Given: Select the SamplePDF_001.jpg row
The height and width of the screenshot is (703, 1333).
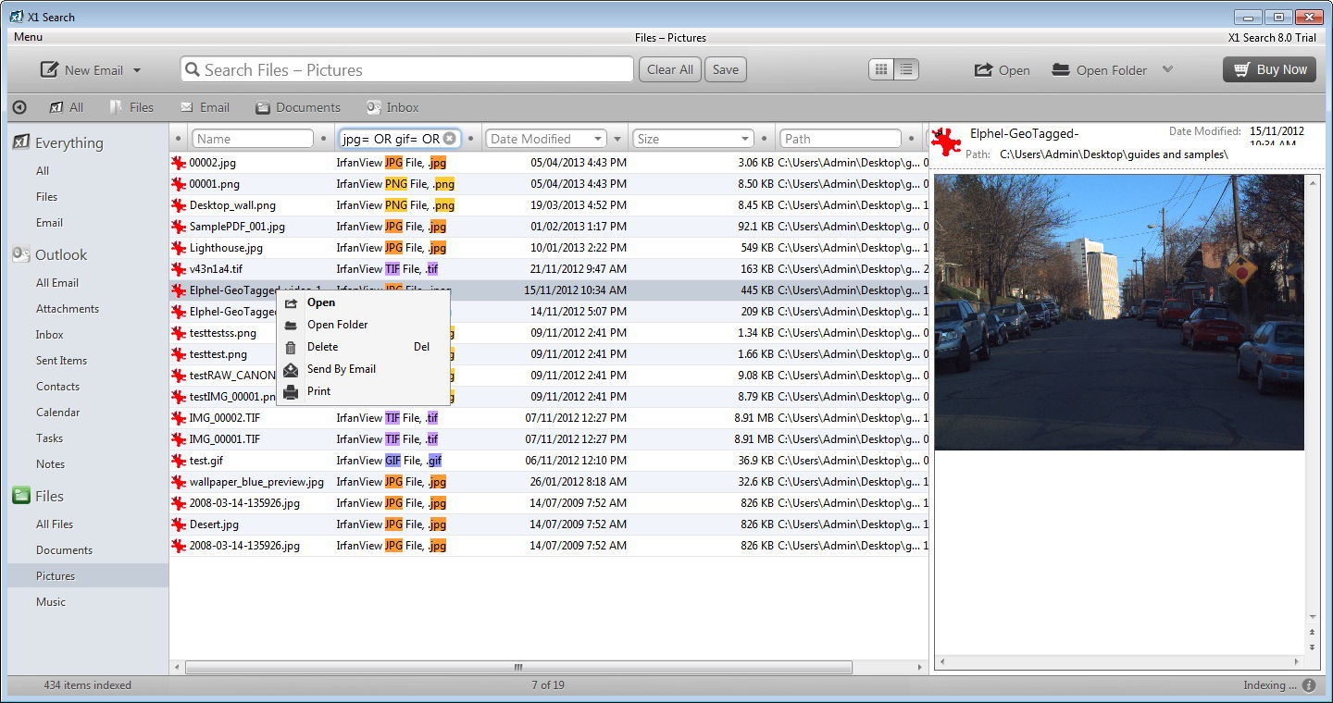Looking at the screenshot, I should (549, 227).
